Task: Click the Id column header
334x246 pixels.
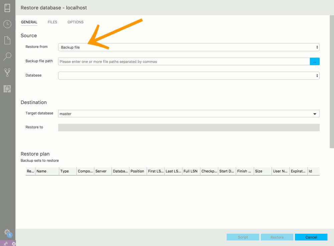Action: 314,171
